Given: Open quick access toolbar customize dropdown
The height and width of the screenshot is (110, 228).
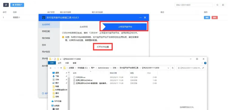Looking at the screenshot, I should pyautogui.click(x=60, y=59).
